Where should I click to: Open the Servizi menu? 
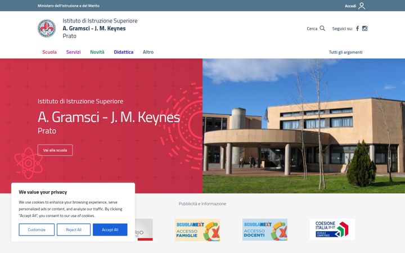point(73,52)
